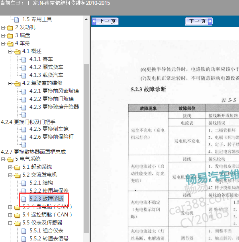239x242 pixels.
Task: Select the 2 发动机 tree label
Action: (25, 28)
